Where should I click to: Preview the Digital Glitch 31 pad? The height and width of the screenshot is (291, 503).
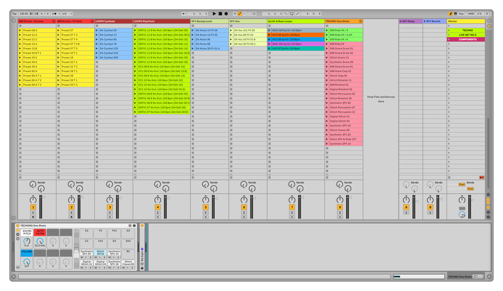[x=86, y=268]
